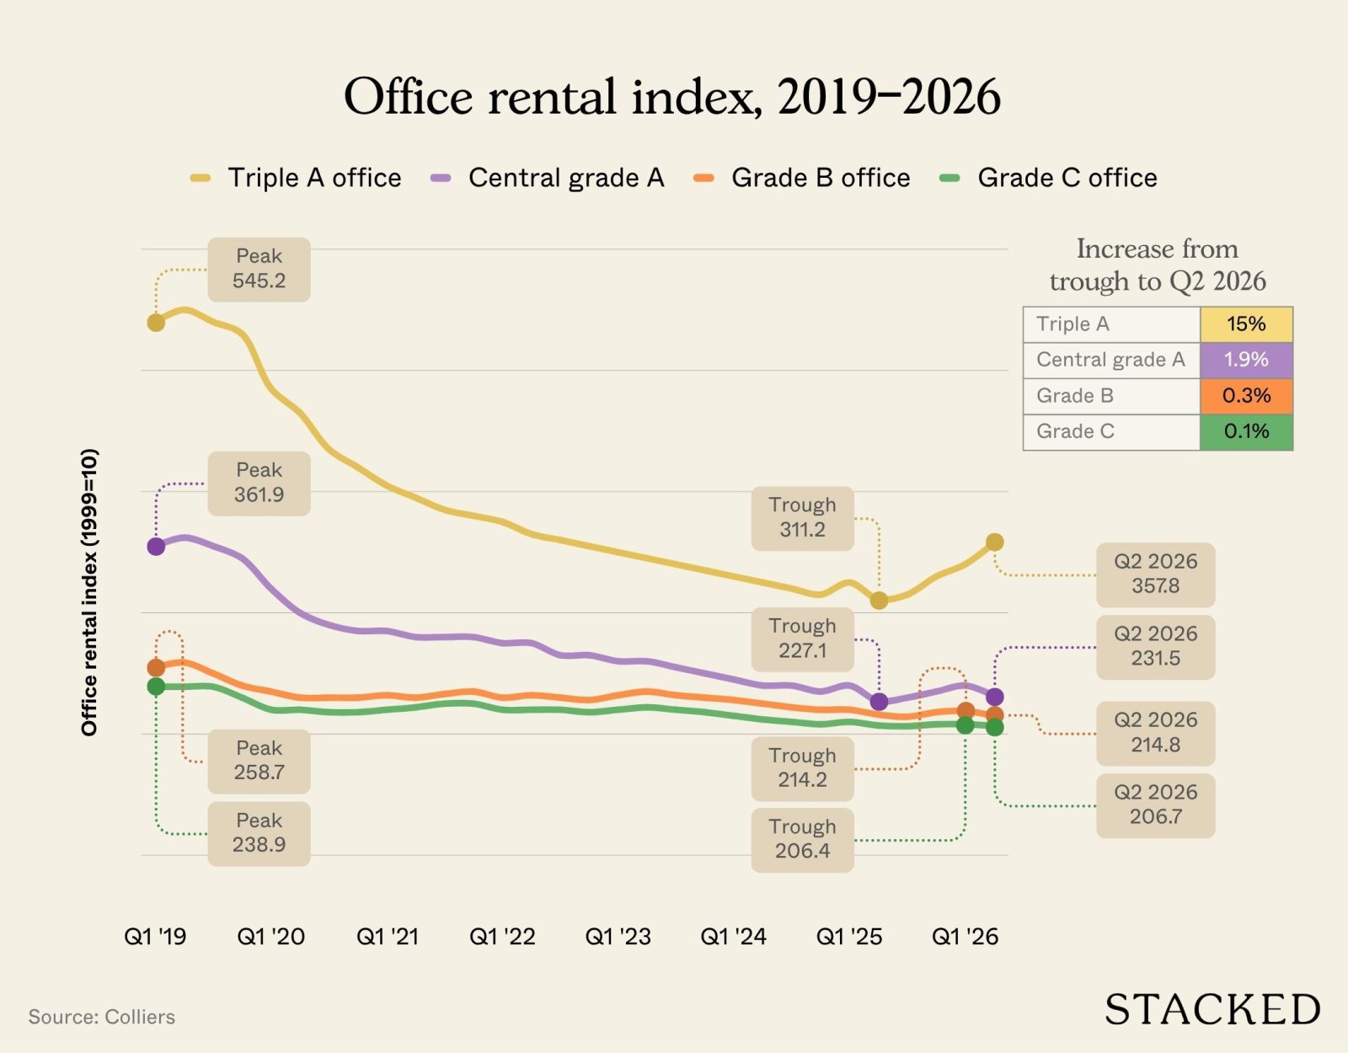Screen dimensions: 1348x1053
Task: Click the purple Central grade A trough point
Action: click(879, 702)
